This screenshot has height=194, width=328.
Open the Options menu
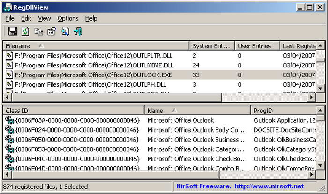(x=68, y=18)
